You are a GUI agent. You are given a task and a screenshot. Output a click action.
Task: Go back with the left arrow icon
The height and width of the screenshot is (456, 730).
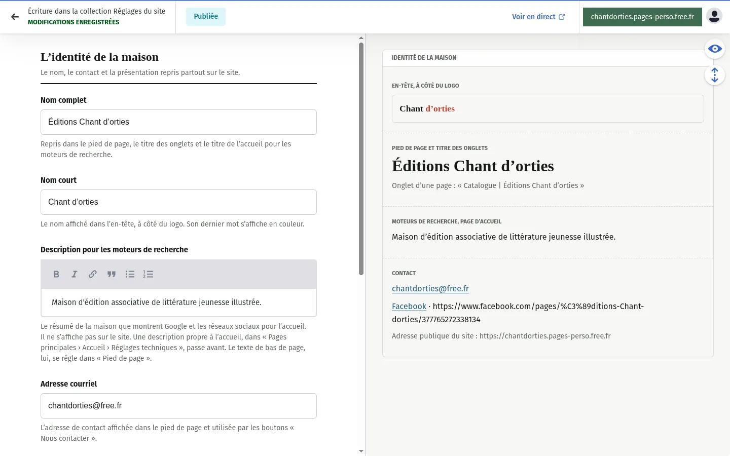(15, 17)
